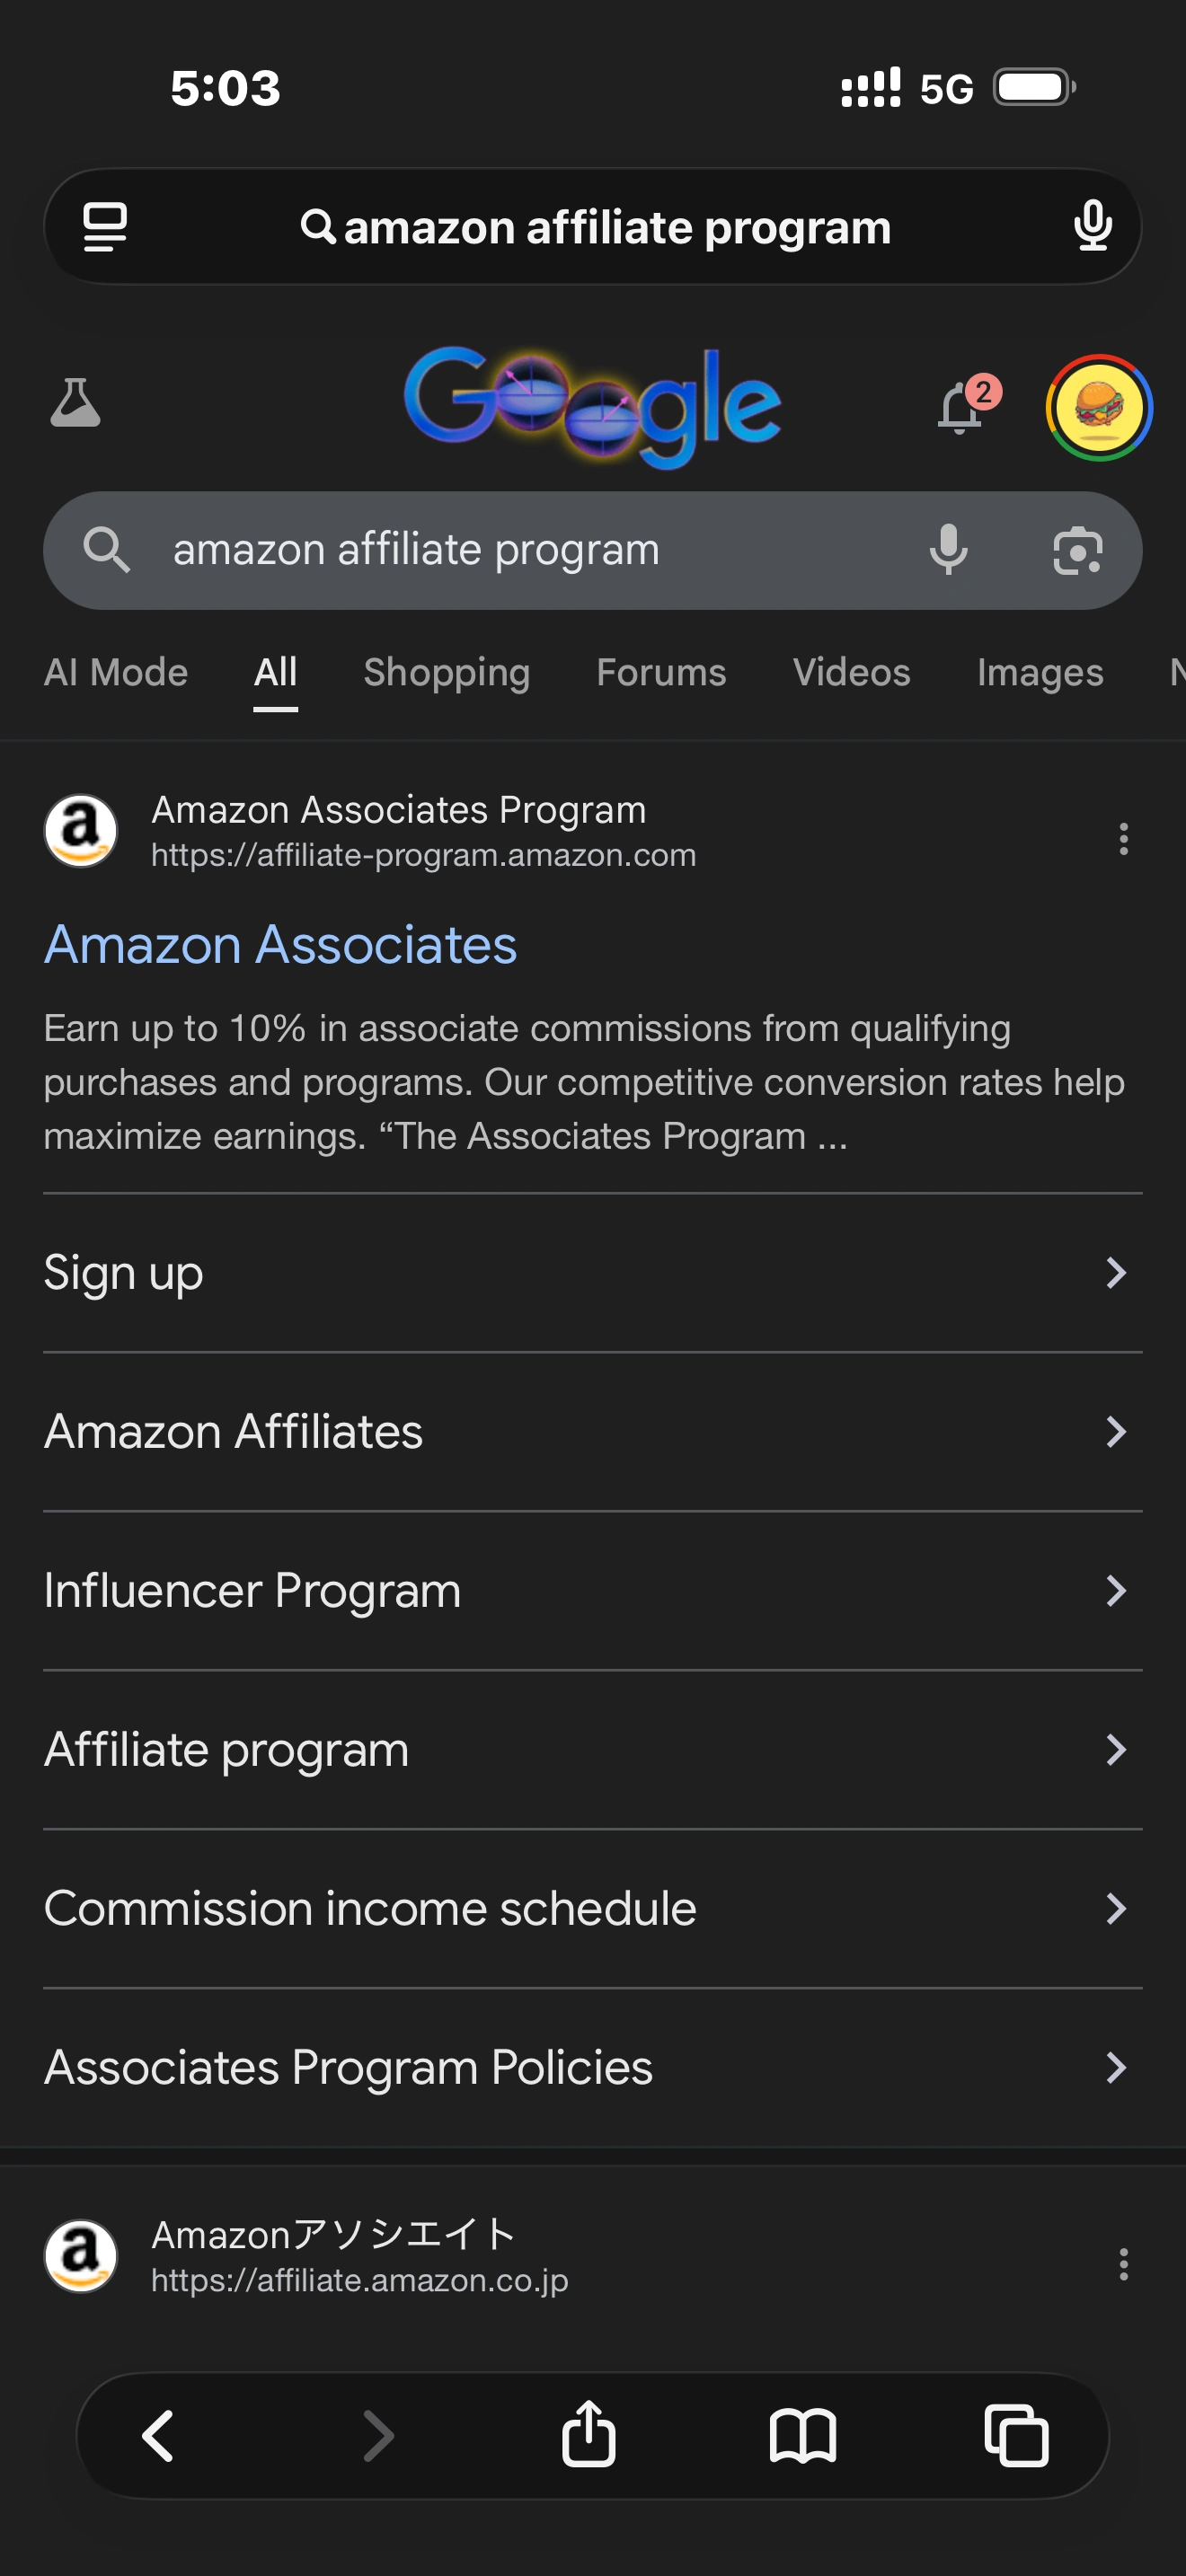The height and width of the screenshot is (2576, 1186).
Task: Open more options for Amazon Associates result
Action: [x=1123, y=838]
